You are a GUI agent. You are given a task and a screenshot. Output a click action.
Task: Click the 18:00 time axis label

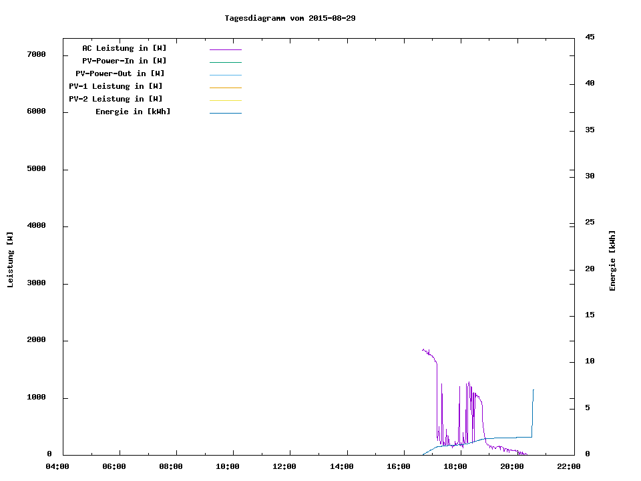(455, 466)
